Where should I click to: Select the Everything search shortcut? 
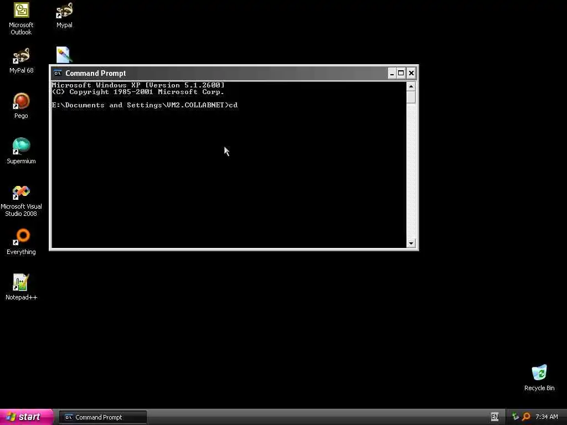(x=21, y=242)
